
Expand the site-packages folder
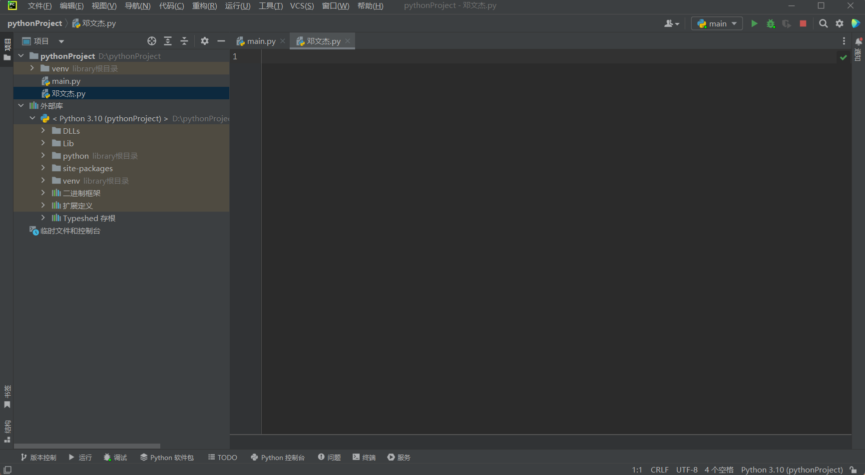coord(43,168)
